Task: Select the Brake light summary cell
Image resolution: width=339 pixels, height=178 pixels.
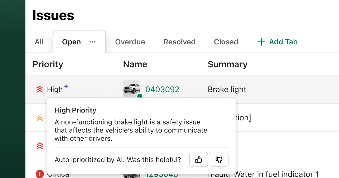Action: coord(227,89)
